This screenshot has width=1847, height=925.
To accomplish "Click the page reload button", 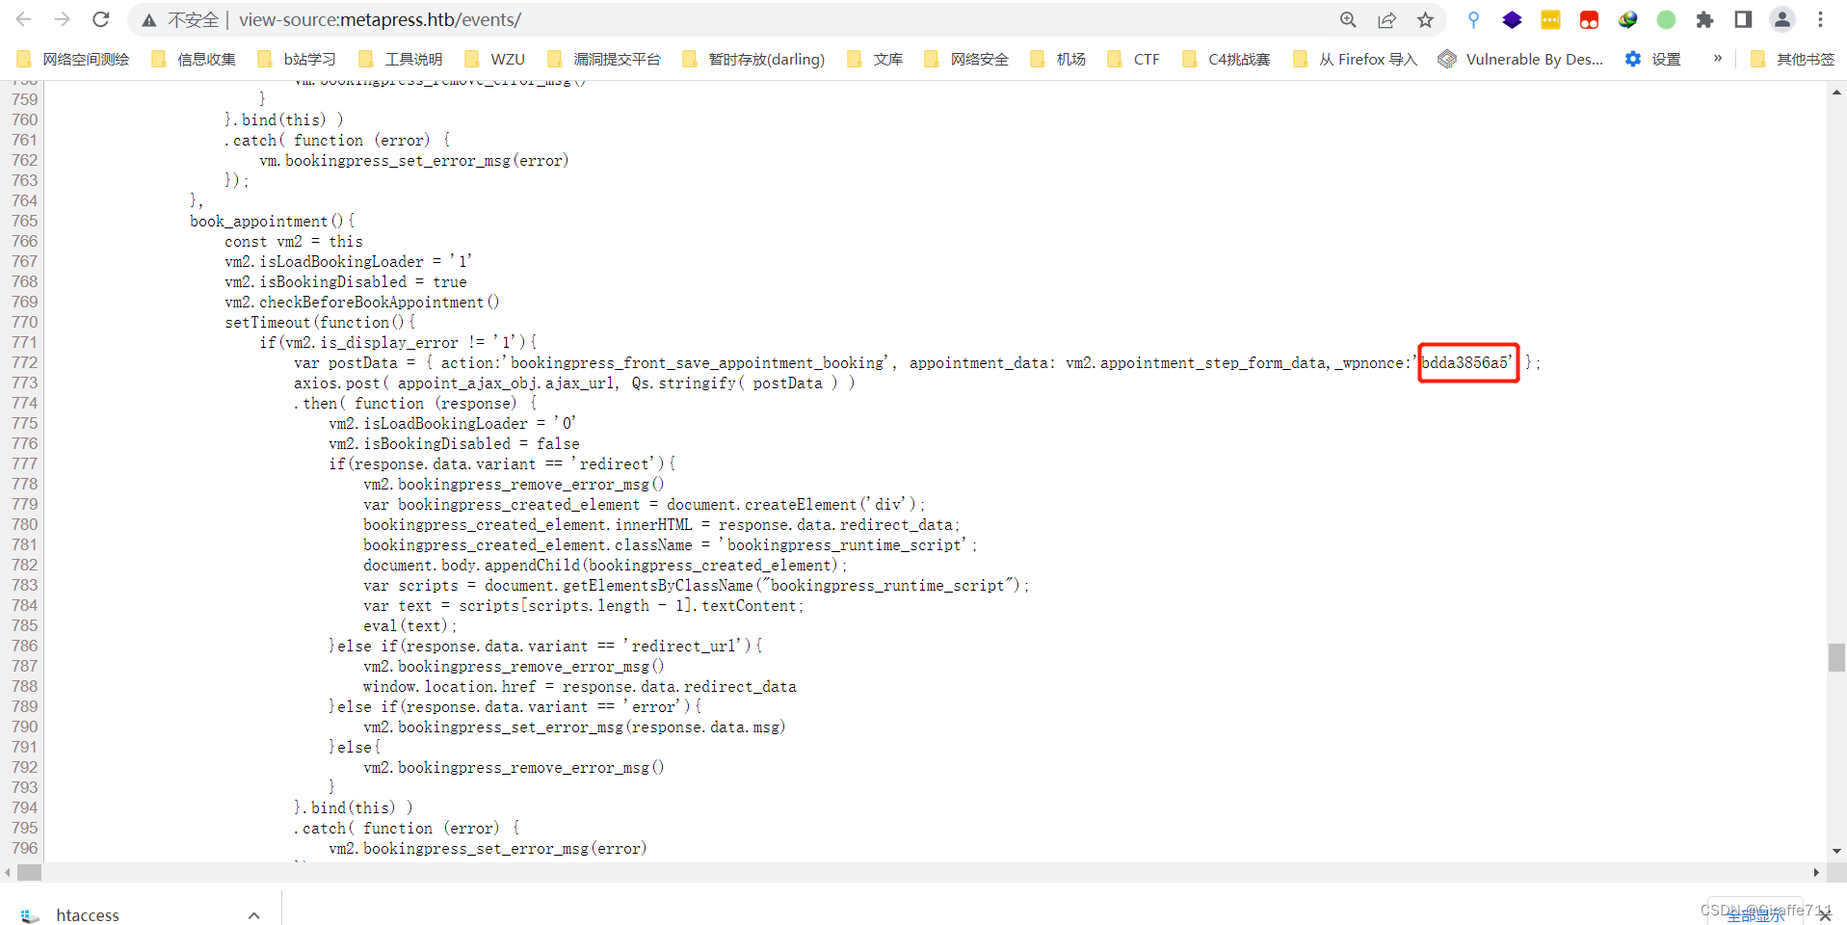I will pos(100,19).
